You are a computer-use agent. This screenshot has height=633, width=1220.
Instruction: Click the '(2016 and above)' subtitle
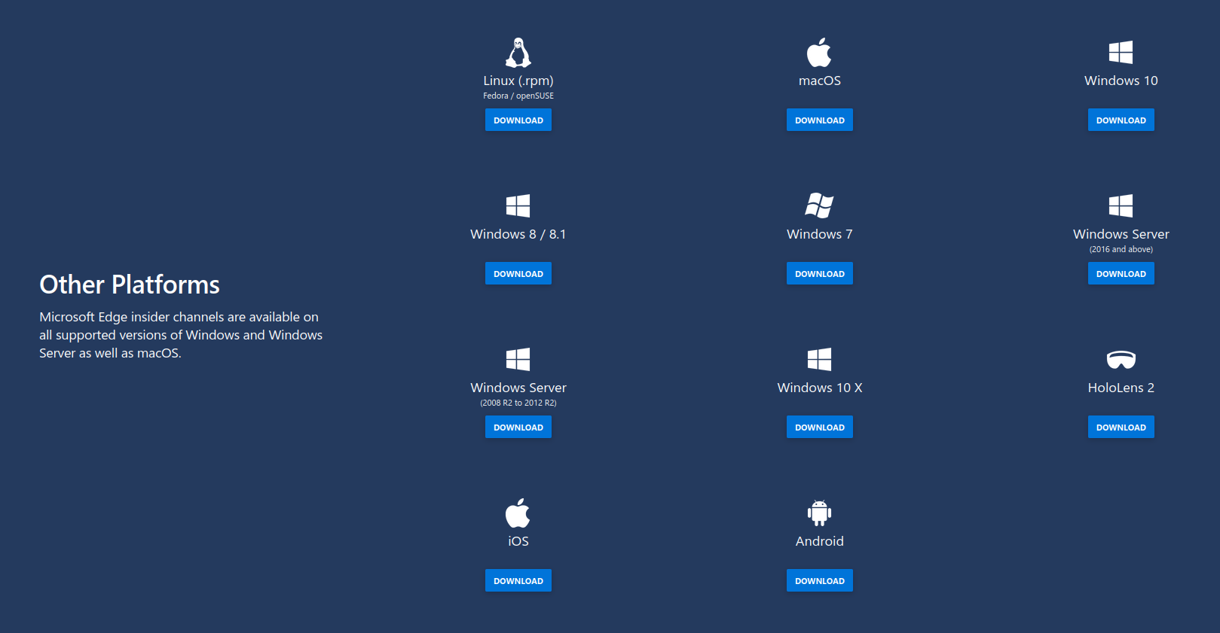point(1121,249)
